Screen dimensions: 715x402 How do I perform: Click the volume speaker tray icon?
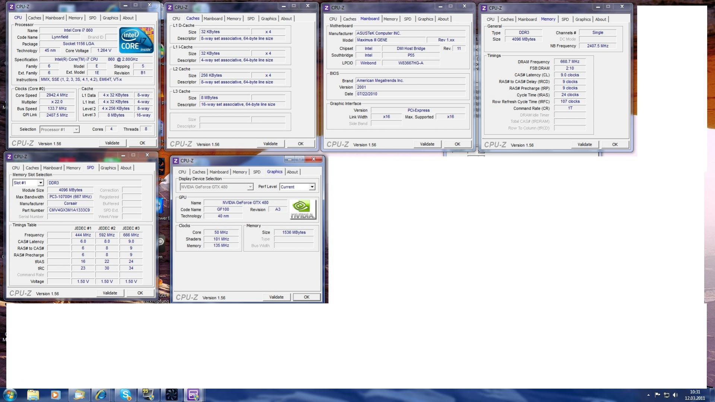tap(676, 395)
